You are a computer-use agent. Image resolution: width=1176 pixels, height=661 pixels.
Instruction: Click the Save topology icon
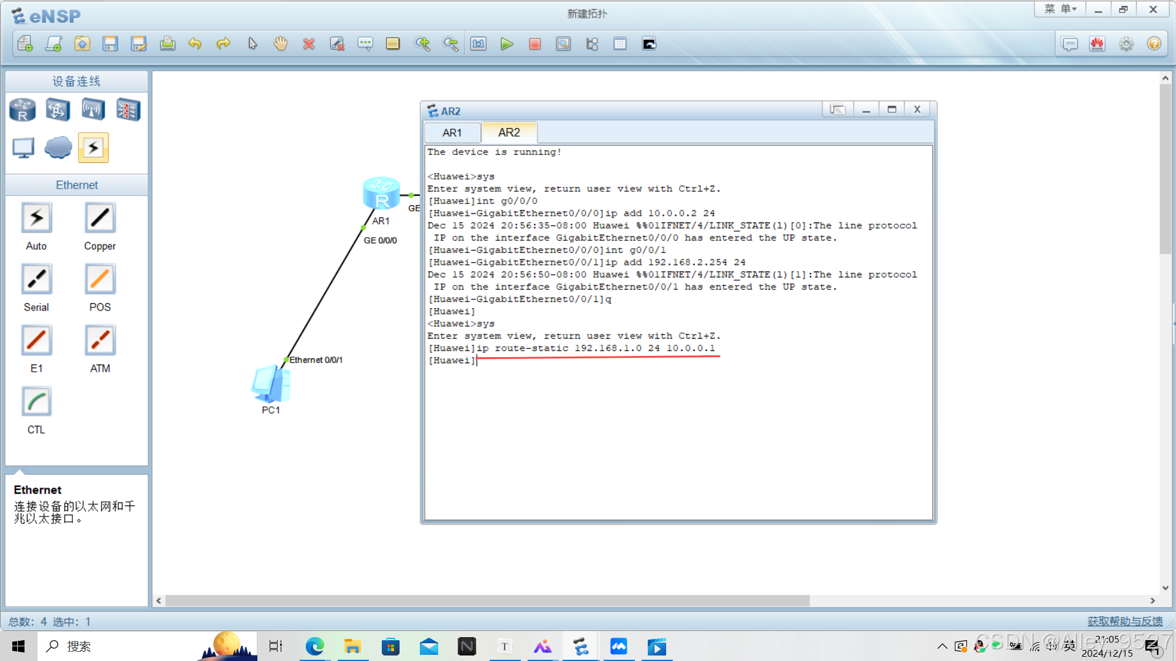coord(110,43)
